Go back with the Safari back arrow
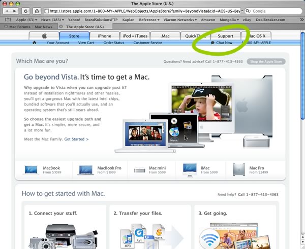 tap(7, 11)
